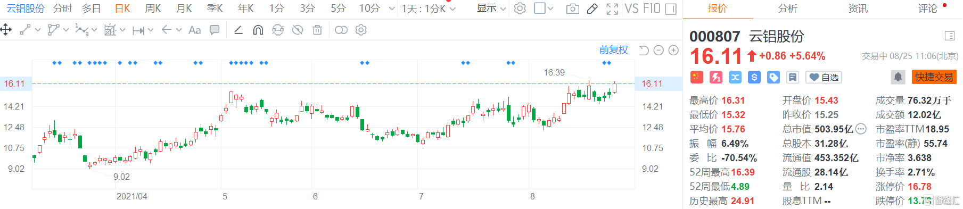Hide all drawings with eye icon

click(x=298, y=30)
